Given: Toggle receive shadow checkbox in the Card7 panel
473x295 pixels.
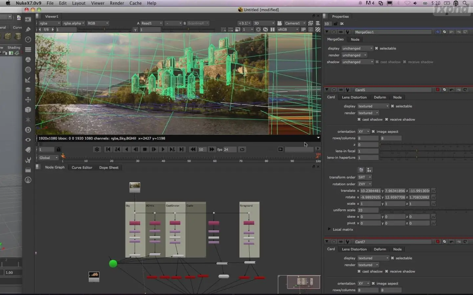Looking at the screenshot, I should click(387, 271).
